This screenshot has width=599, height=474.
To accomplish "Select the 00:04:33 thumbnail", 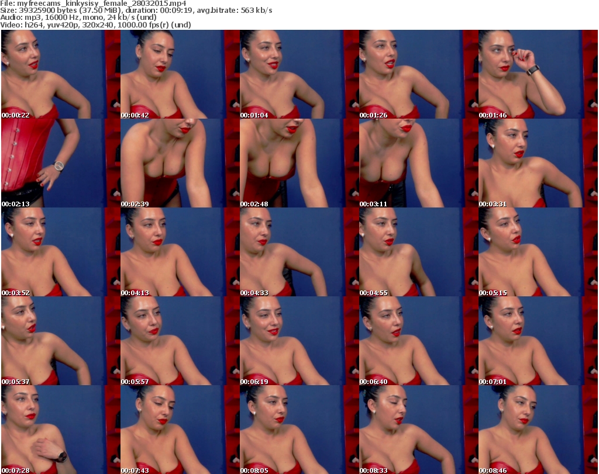I will (x=299, y=252).
